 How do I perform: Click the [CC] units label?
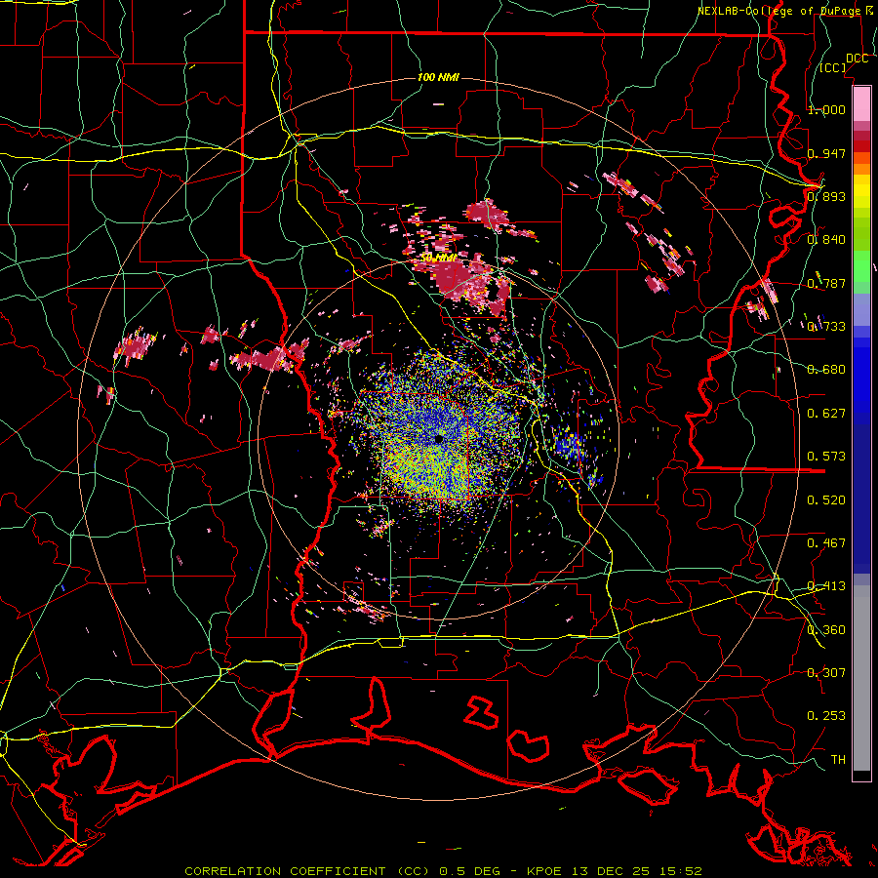tap(833, 67)
